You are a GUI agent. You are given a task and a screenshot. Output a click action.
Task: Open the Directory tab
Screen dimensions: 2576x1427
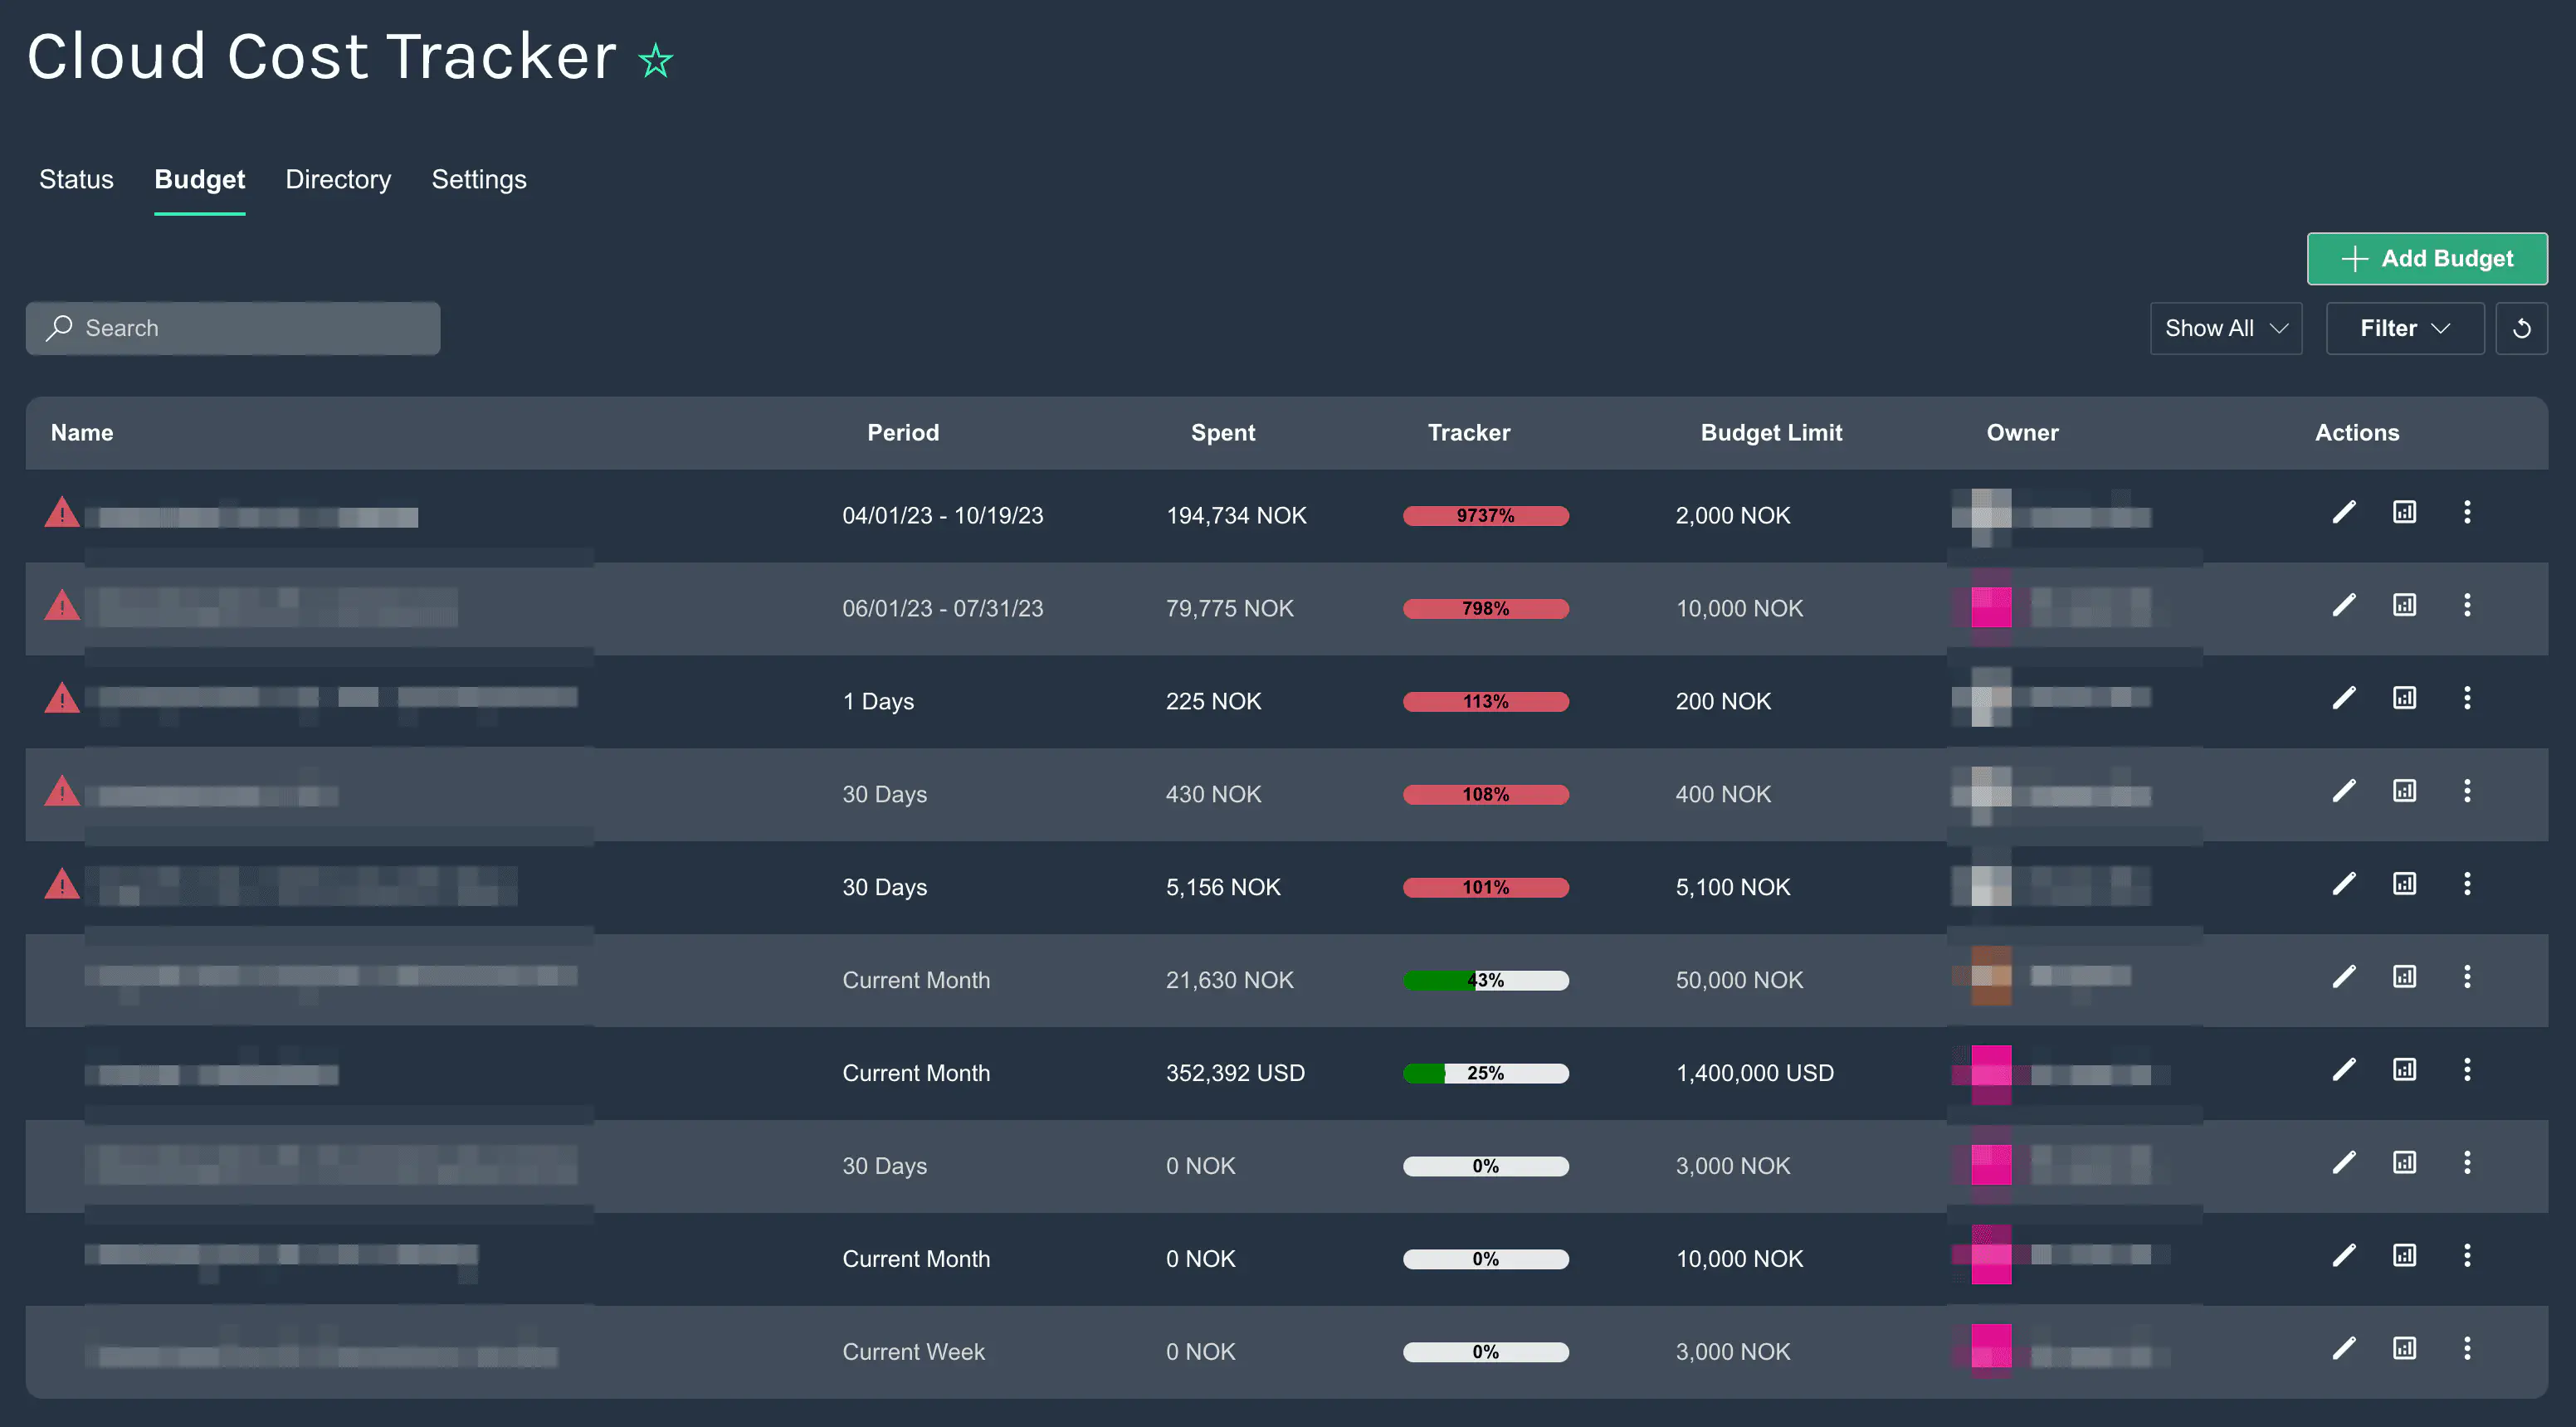[x=338, y=180]
